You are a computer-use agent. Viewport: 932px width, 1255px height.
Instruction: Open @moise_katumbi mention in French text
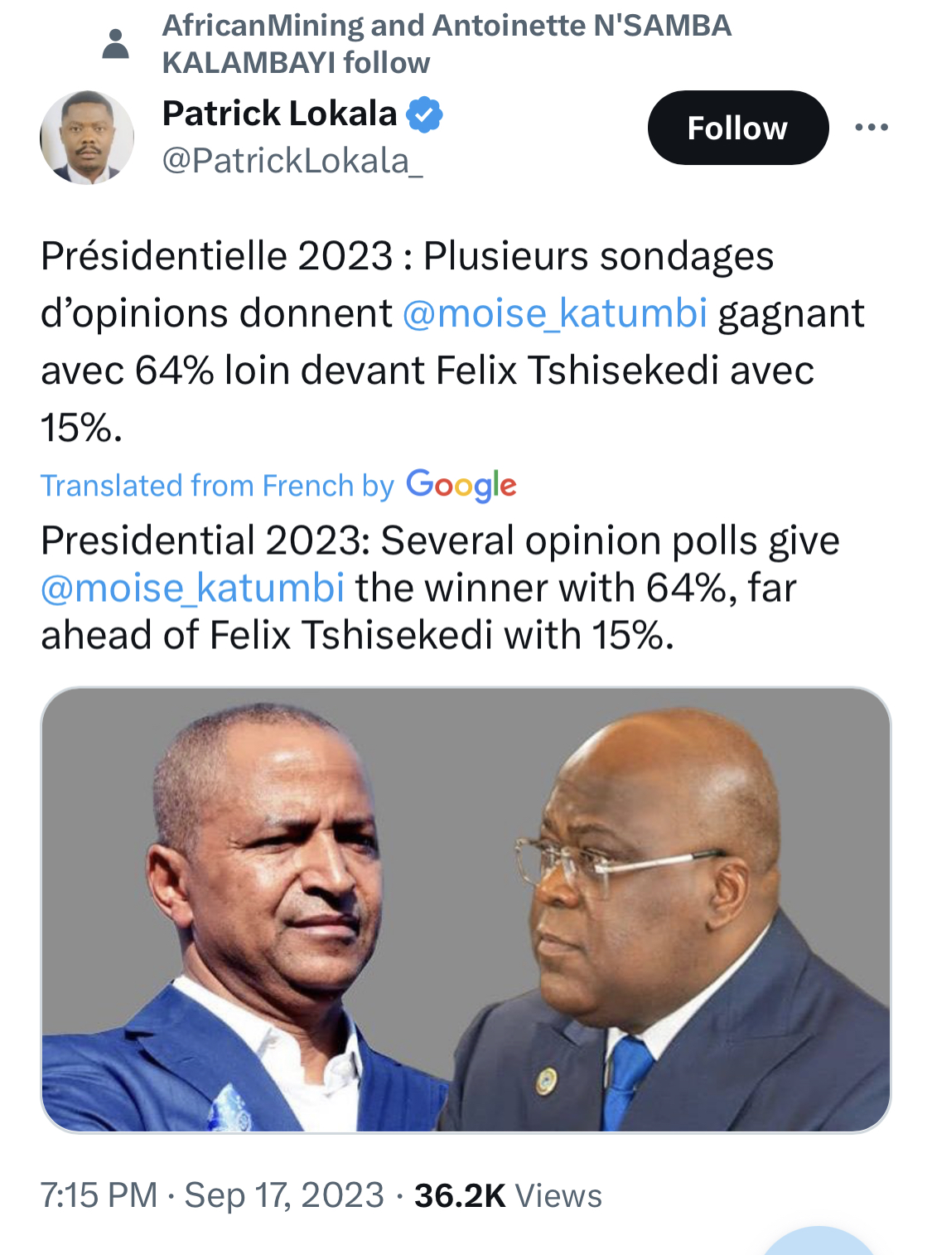tap(554, 313)
